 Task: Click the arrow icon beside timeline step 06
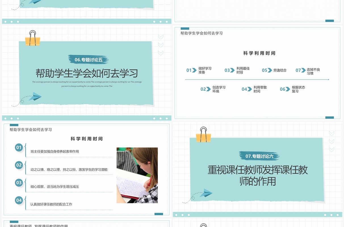click(x=288, y=89)
